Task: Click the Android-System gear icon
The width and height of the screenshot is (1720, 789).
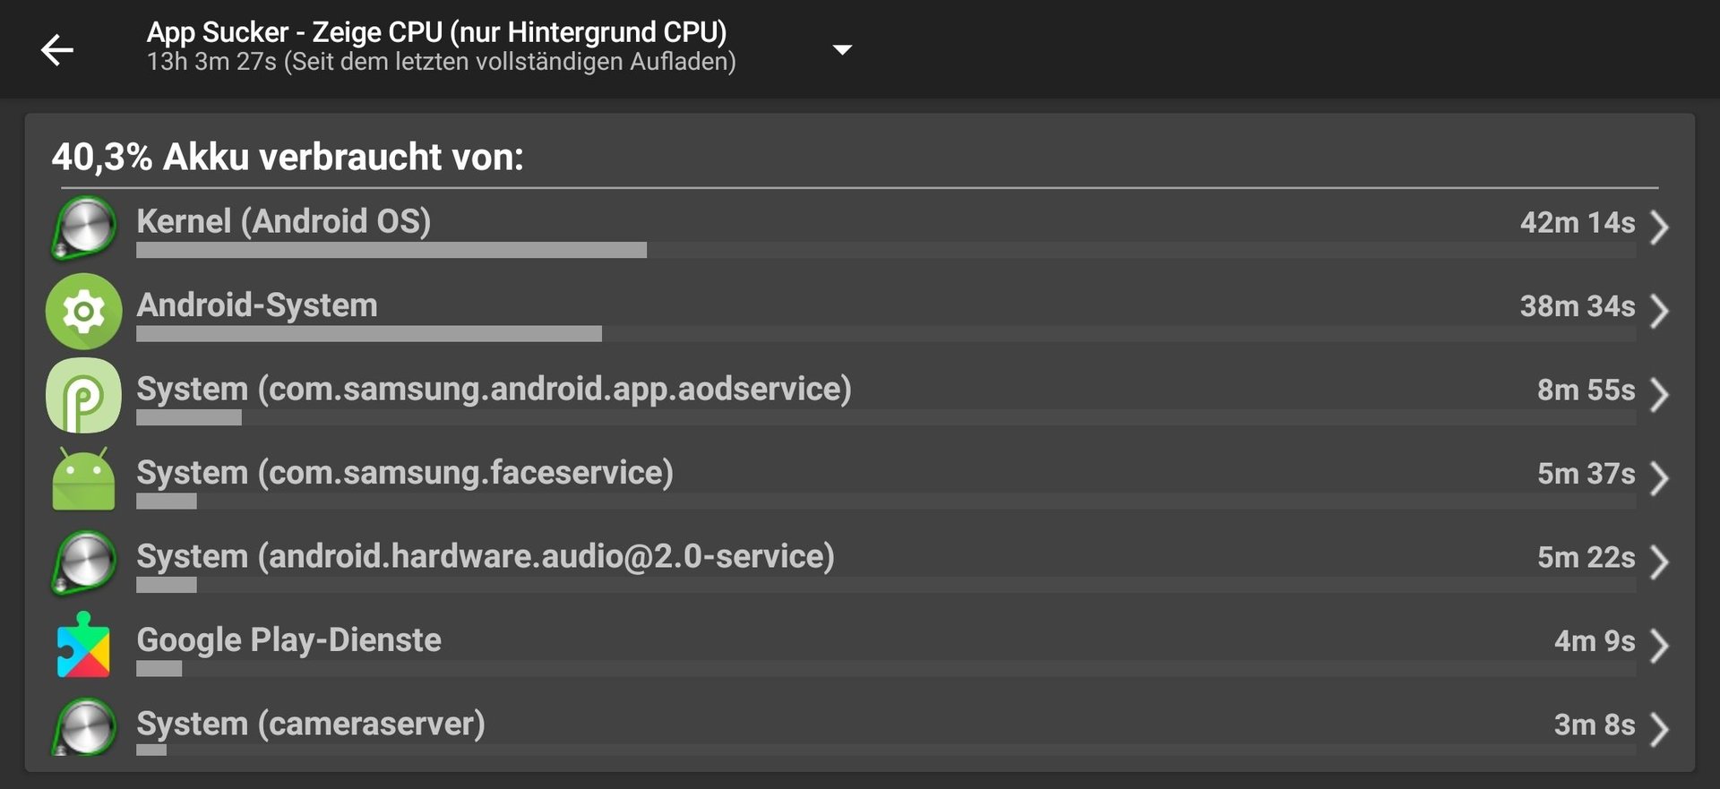Action: point(83,311)
